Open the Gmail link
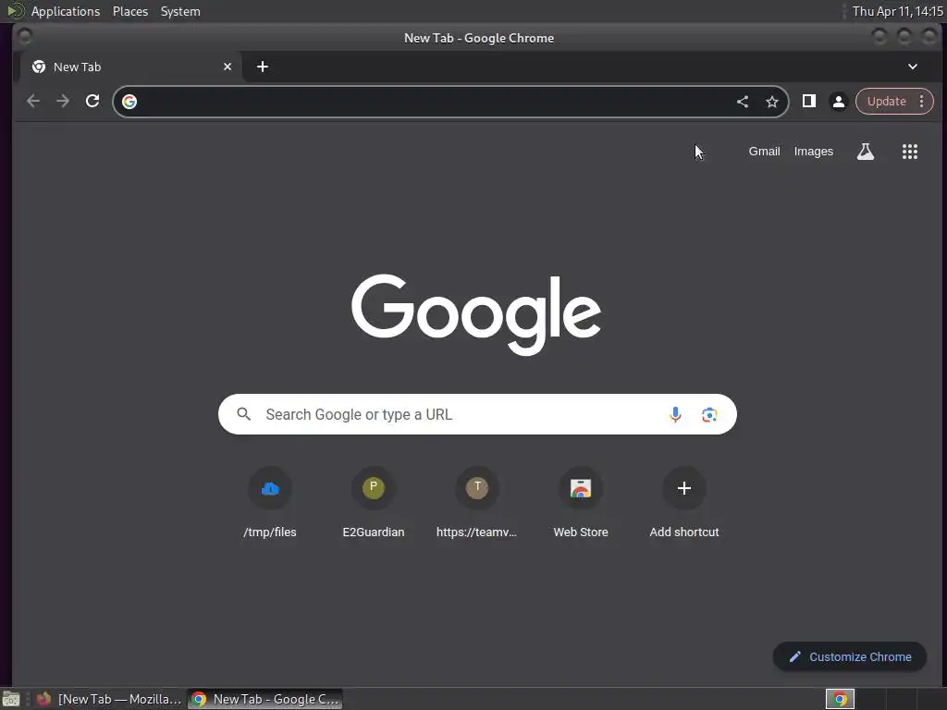Viewport: 947px width, 710px height. point(764,152)
